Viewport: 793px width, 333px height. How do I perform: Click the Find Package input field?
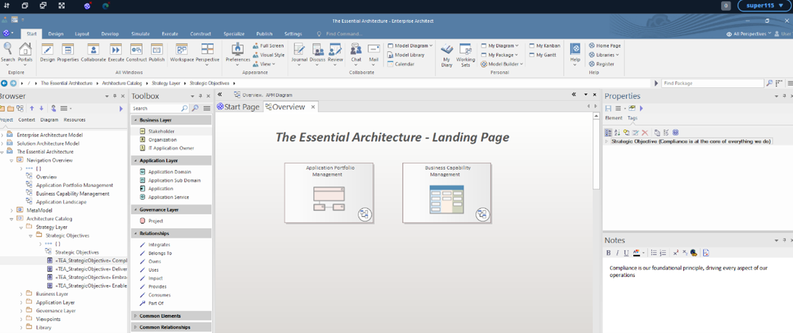[712, 83]
